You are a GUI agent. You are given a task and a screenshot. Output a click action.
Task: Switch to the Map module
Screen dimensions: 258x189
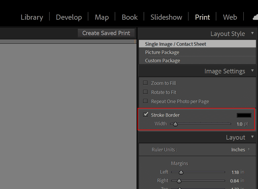tap(102, 17)
